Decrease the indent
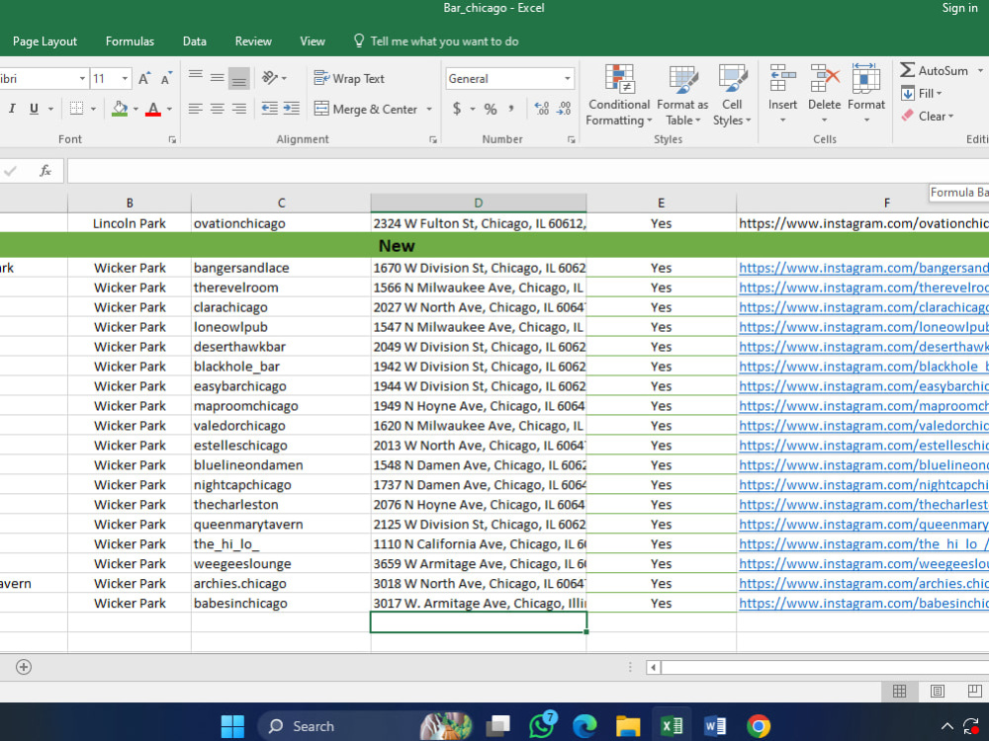The image size is (989, 741). pyautogui.click(x=270, y=109)
